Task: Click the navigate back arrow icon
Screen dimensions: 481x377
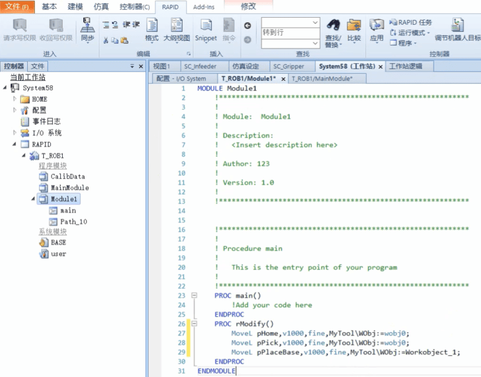Action: click(247, 26)
